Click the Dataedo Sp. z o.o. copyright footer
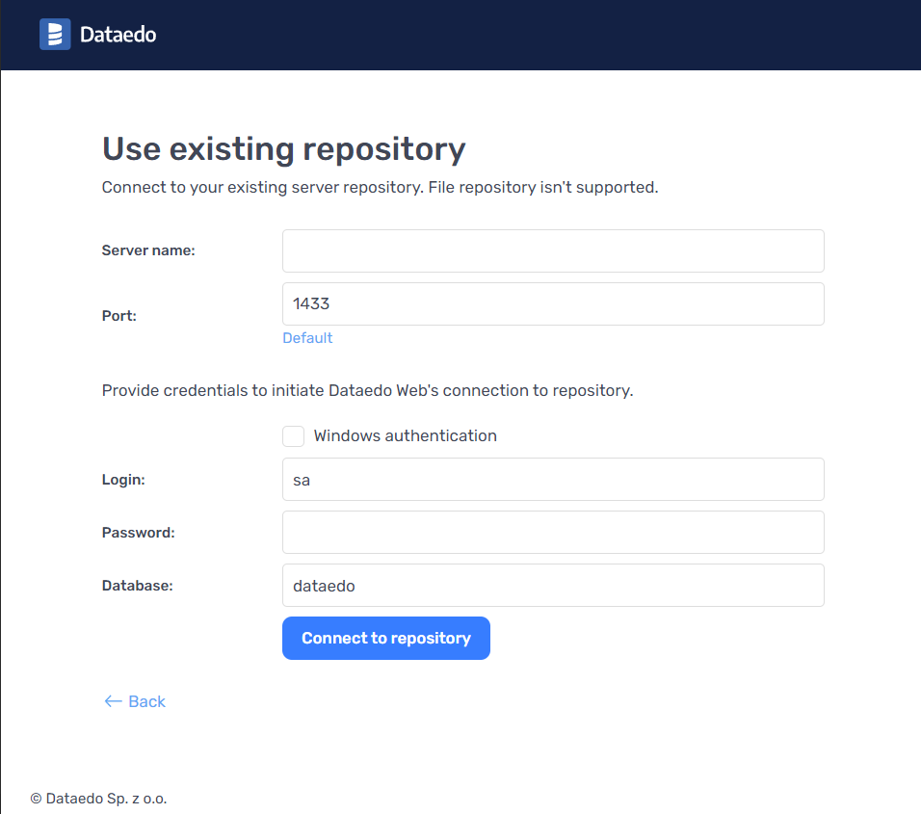This screenshot has height=814, width=921. (x=98, y=798)
